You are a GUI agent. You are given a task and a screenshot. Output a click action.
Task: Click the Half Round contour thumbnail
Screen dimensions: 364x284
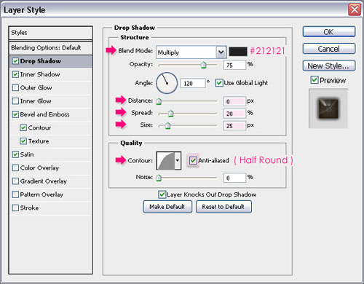pyautogui.click(x=166, y=161)
